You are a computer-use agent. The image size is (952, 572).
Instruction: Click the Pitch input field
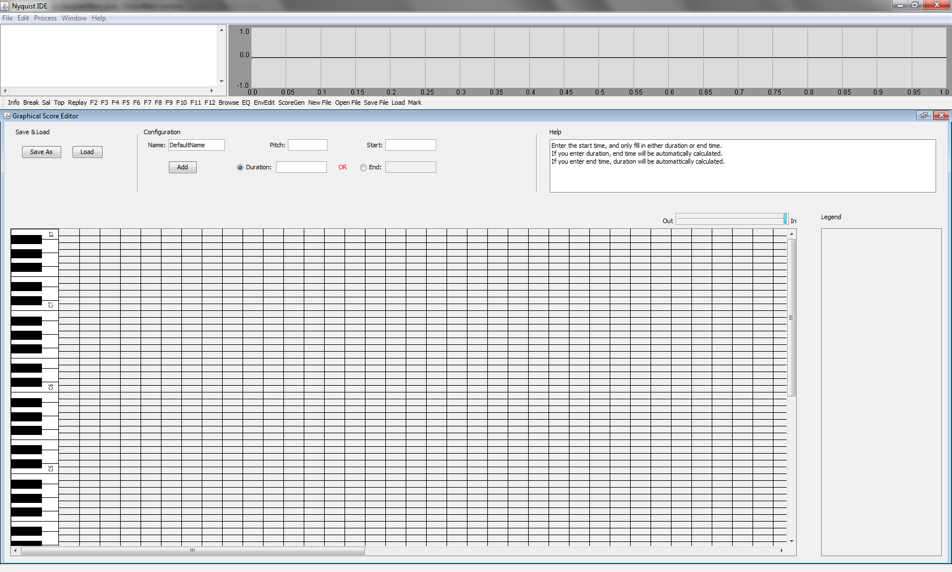(x=308, y=145)
